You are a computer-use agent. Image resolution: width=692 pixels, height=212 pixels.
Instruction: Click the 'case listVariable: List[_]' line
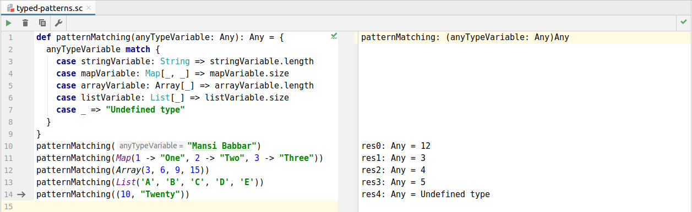[x=172, y=98]
